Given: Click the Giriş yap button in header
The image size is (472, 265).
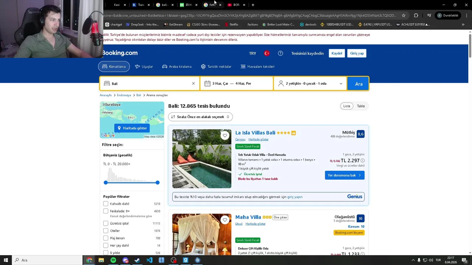Looking at the screenshot, I should pyautogui.click(x=357, y=53).
